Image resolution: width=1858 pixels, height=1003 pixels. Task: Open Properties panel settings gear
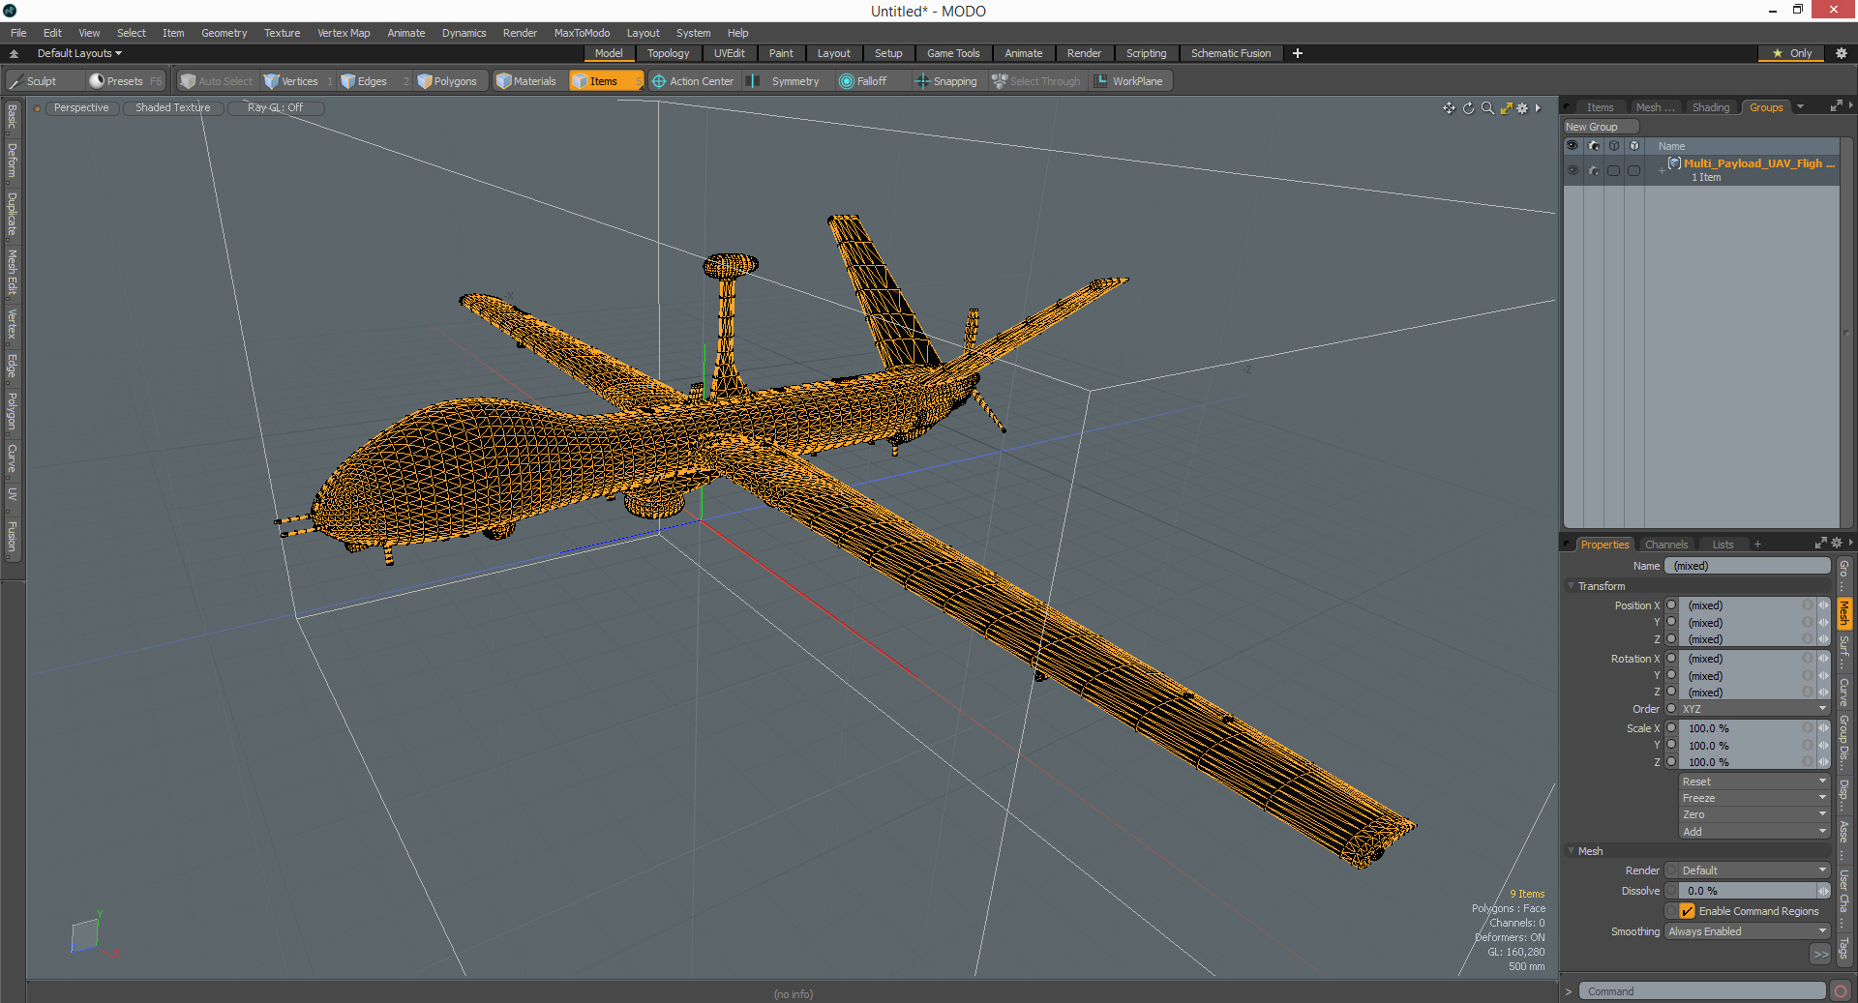click(1837, 544)
